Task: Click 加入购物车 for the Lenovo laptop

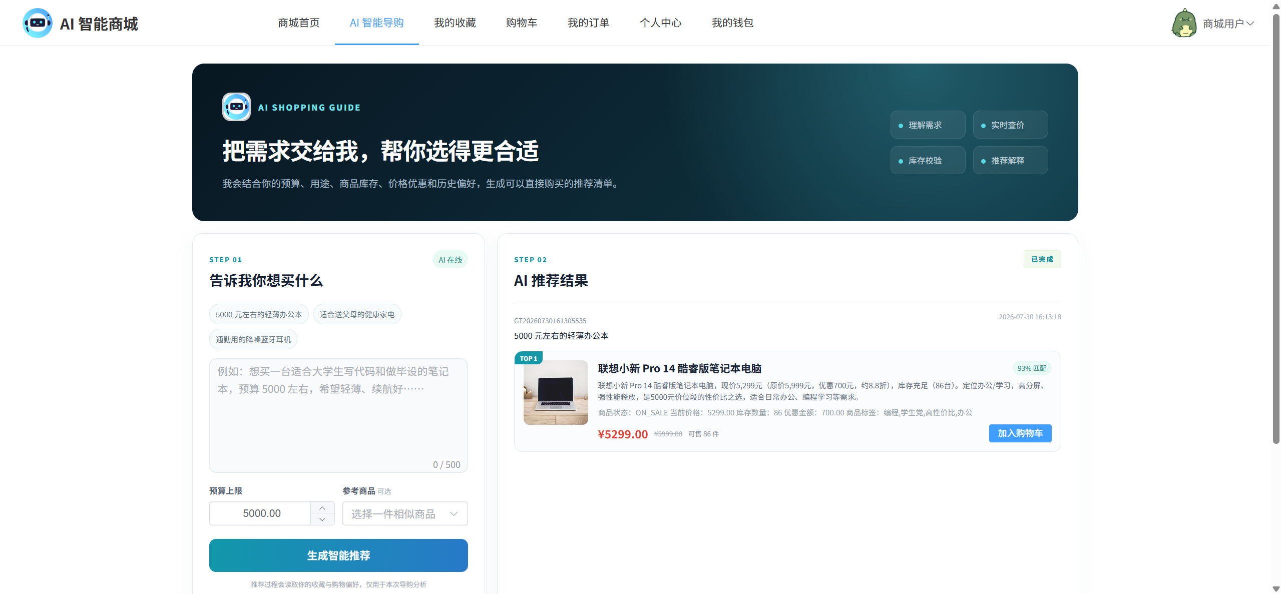Action: pos(1020,433)
